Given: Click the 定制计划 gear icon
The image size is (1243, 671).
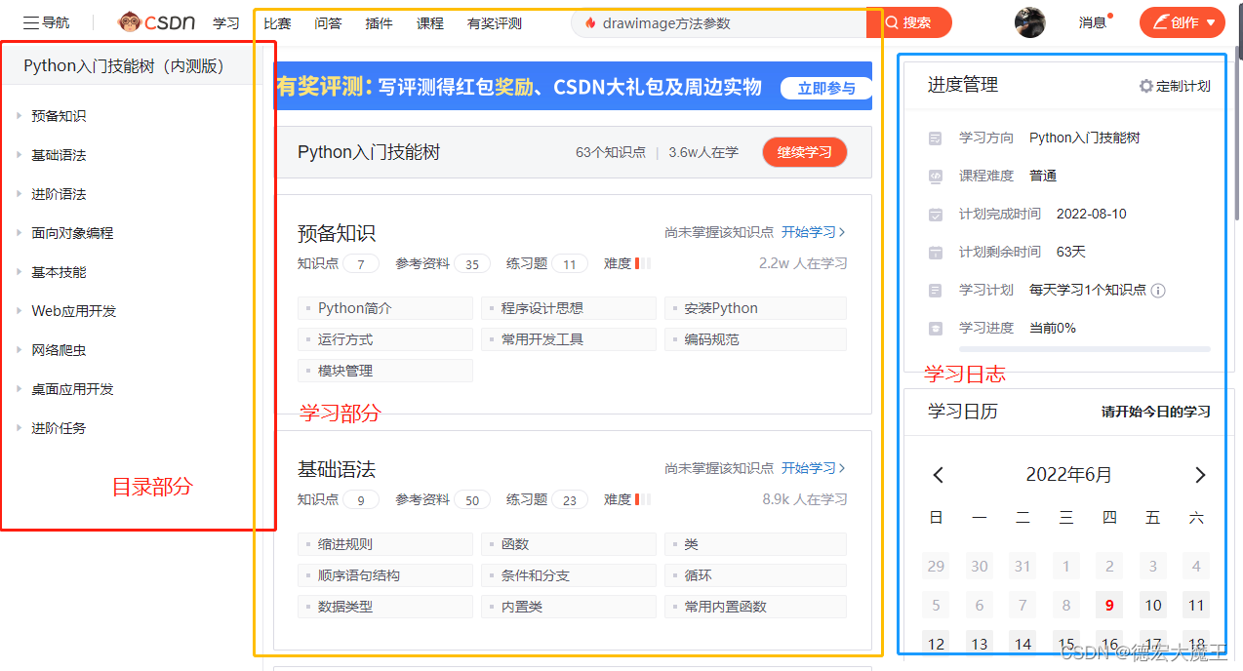Looking at the screenshot, I should pyautogui.click(x=1146, y=86).
